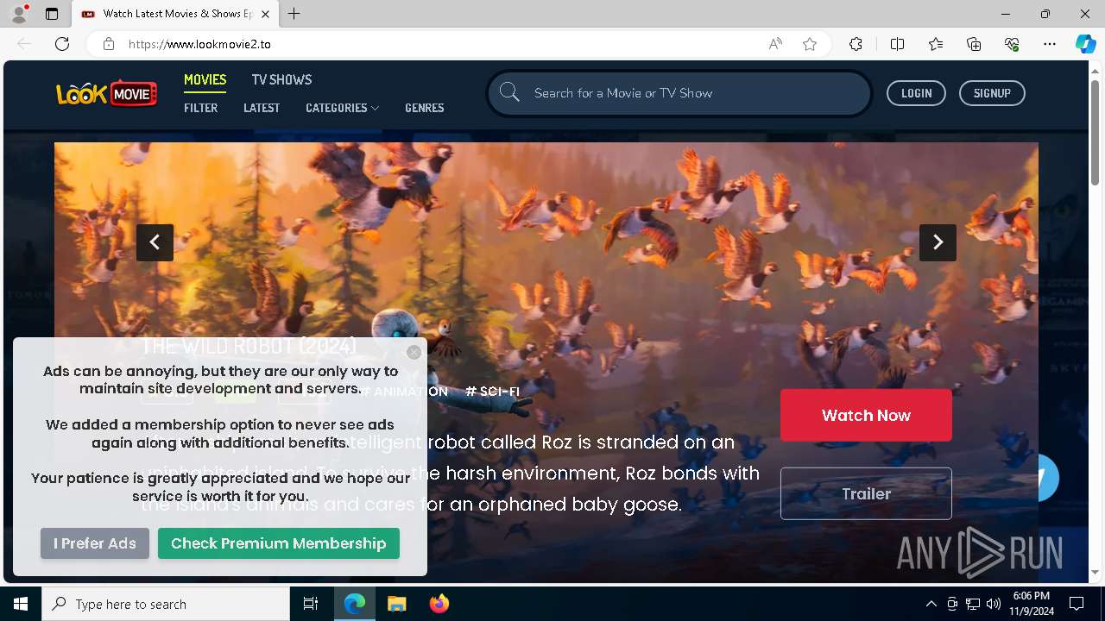Open the Windows Start menu
This screenshot has width=1105, height=621.
[x=21, y=604]
